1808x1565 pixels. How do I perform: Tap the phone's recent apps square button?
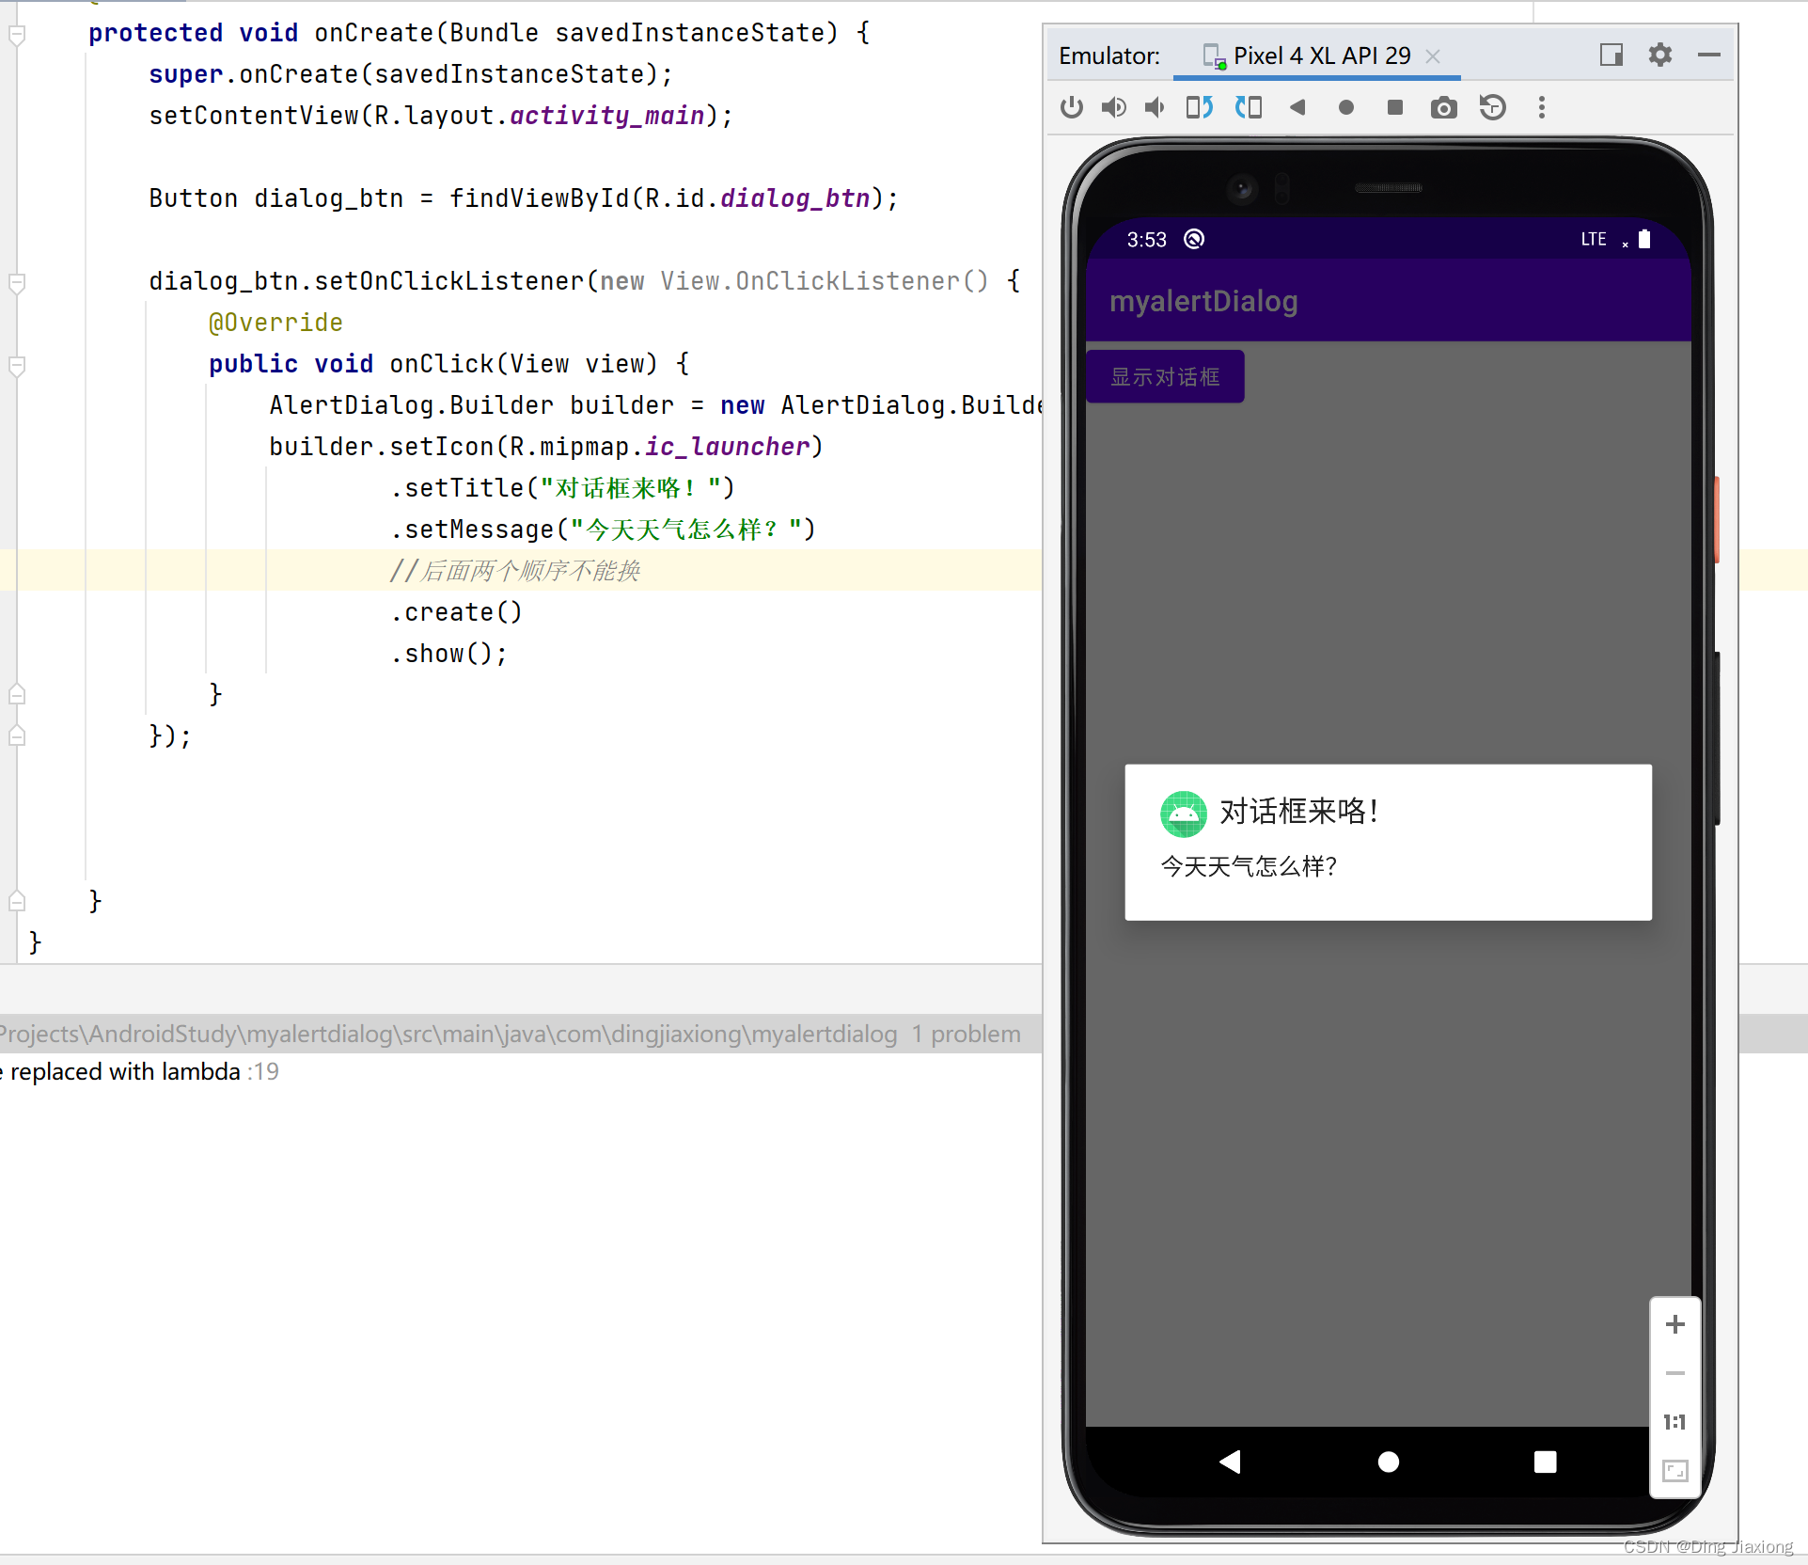(x=1545, y=1462)
